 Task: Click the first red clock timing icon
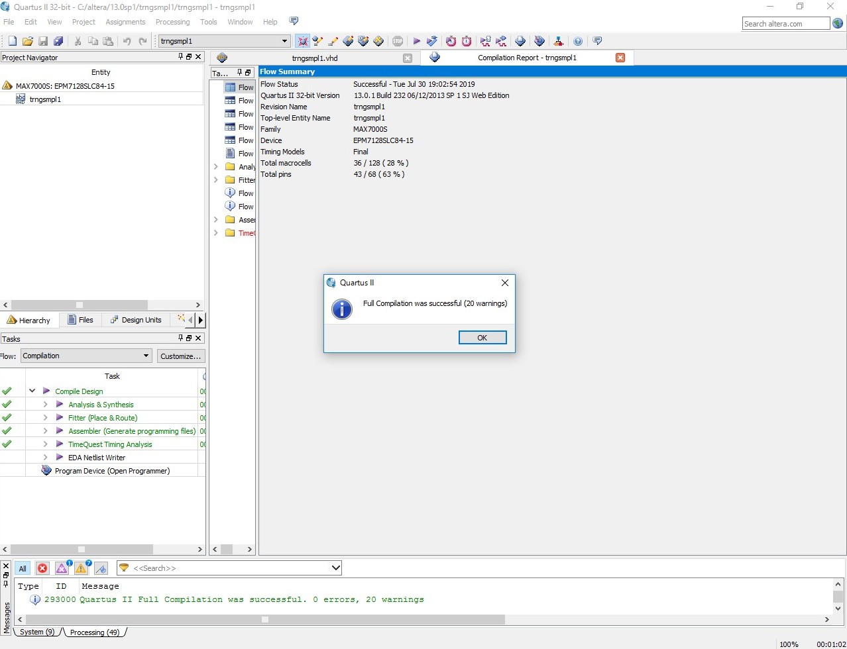click(x=451, y=41)
